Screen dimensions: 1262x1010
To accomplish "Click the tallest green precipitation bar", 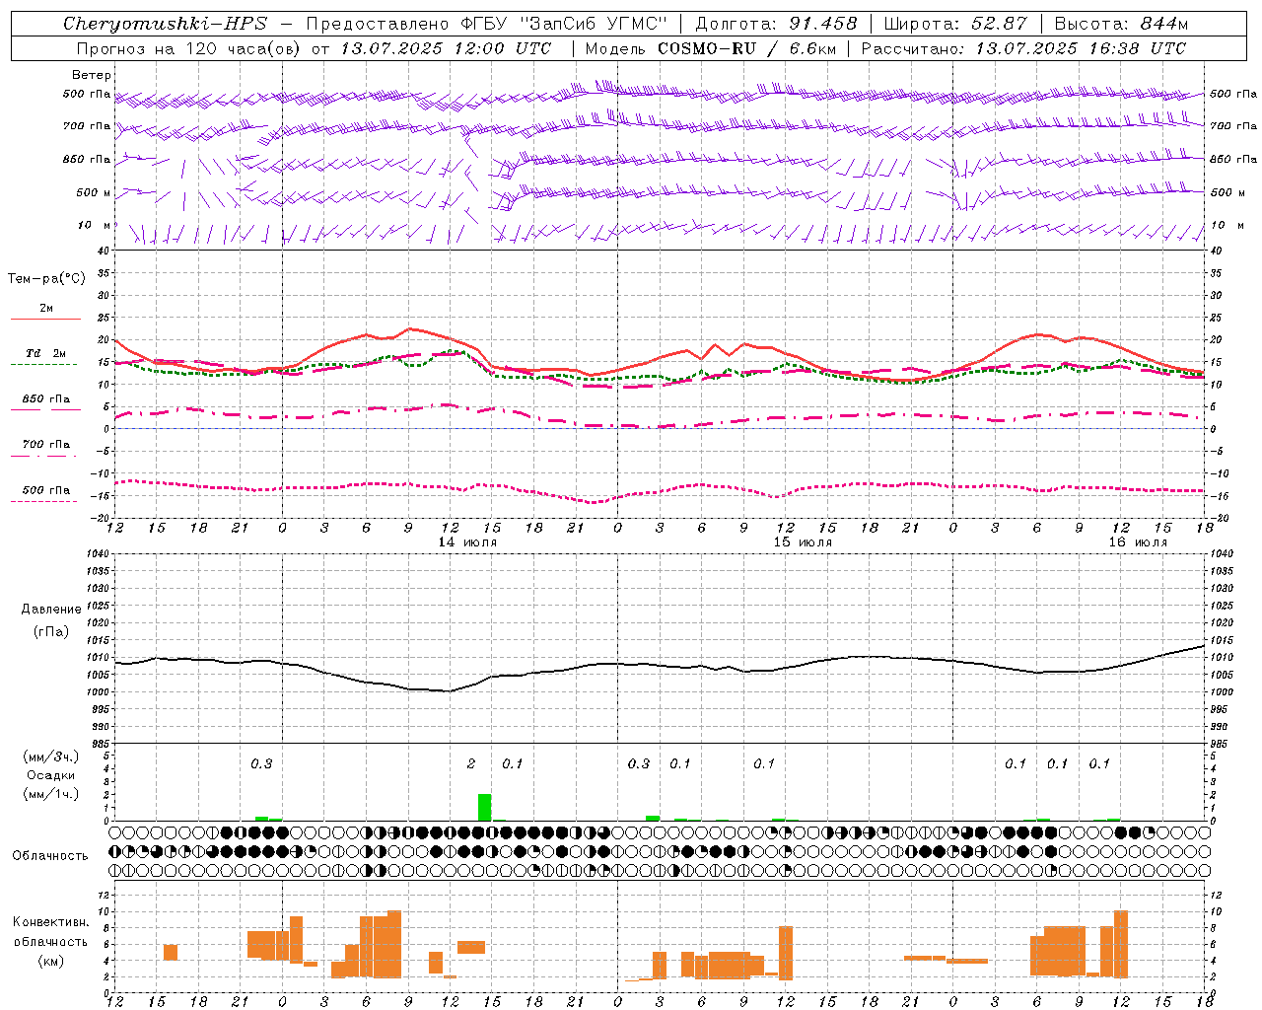I will tap(484, 807).
